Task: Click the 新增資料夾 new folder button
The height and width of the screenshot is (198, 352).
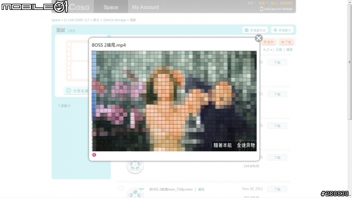Action: 255,30
